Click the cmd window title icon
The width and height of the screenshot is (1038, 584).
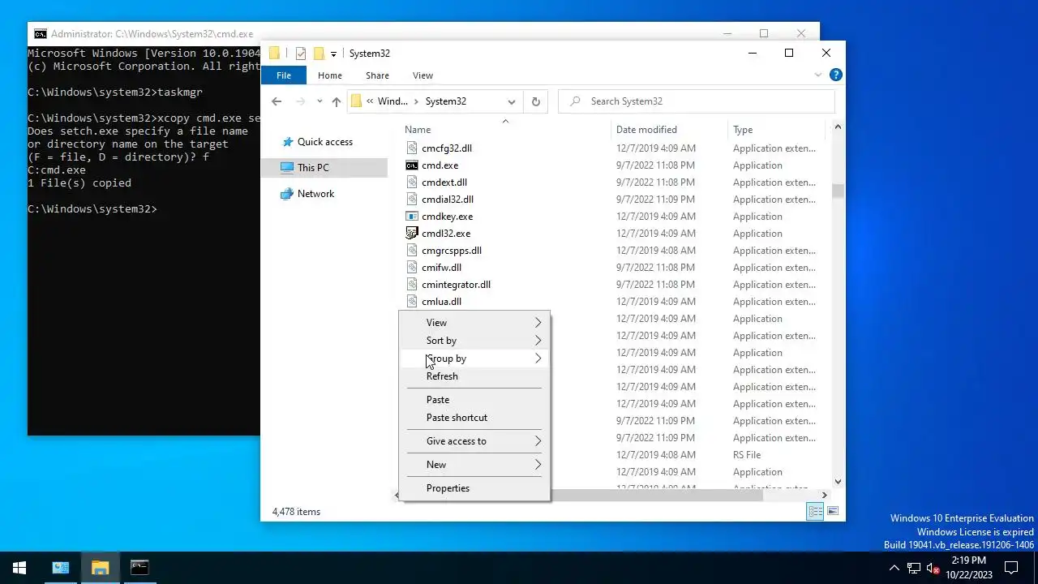tap(40, 34)
